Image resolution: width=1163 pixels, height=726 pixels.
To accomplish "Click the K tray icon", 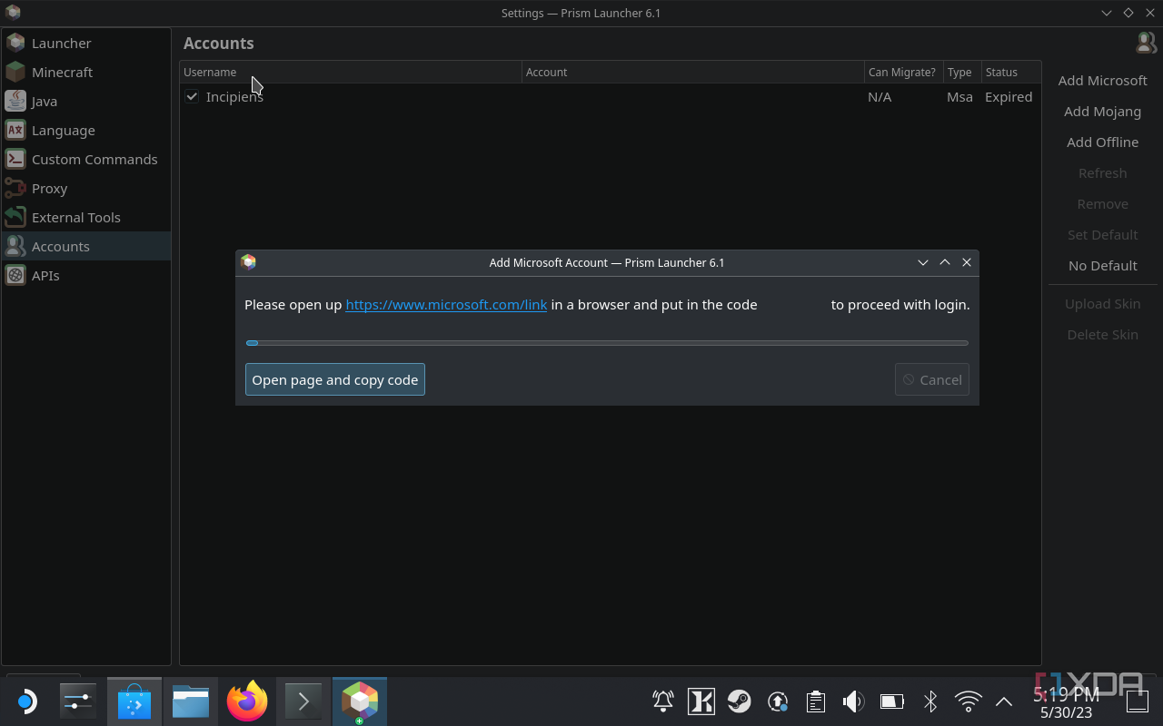I will pos(701,701).
